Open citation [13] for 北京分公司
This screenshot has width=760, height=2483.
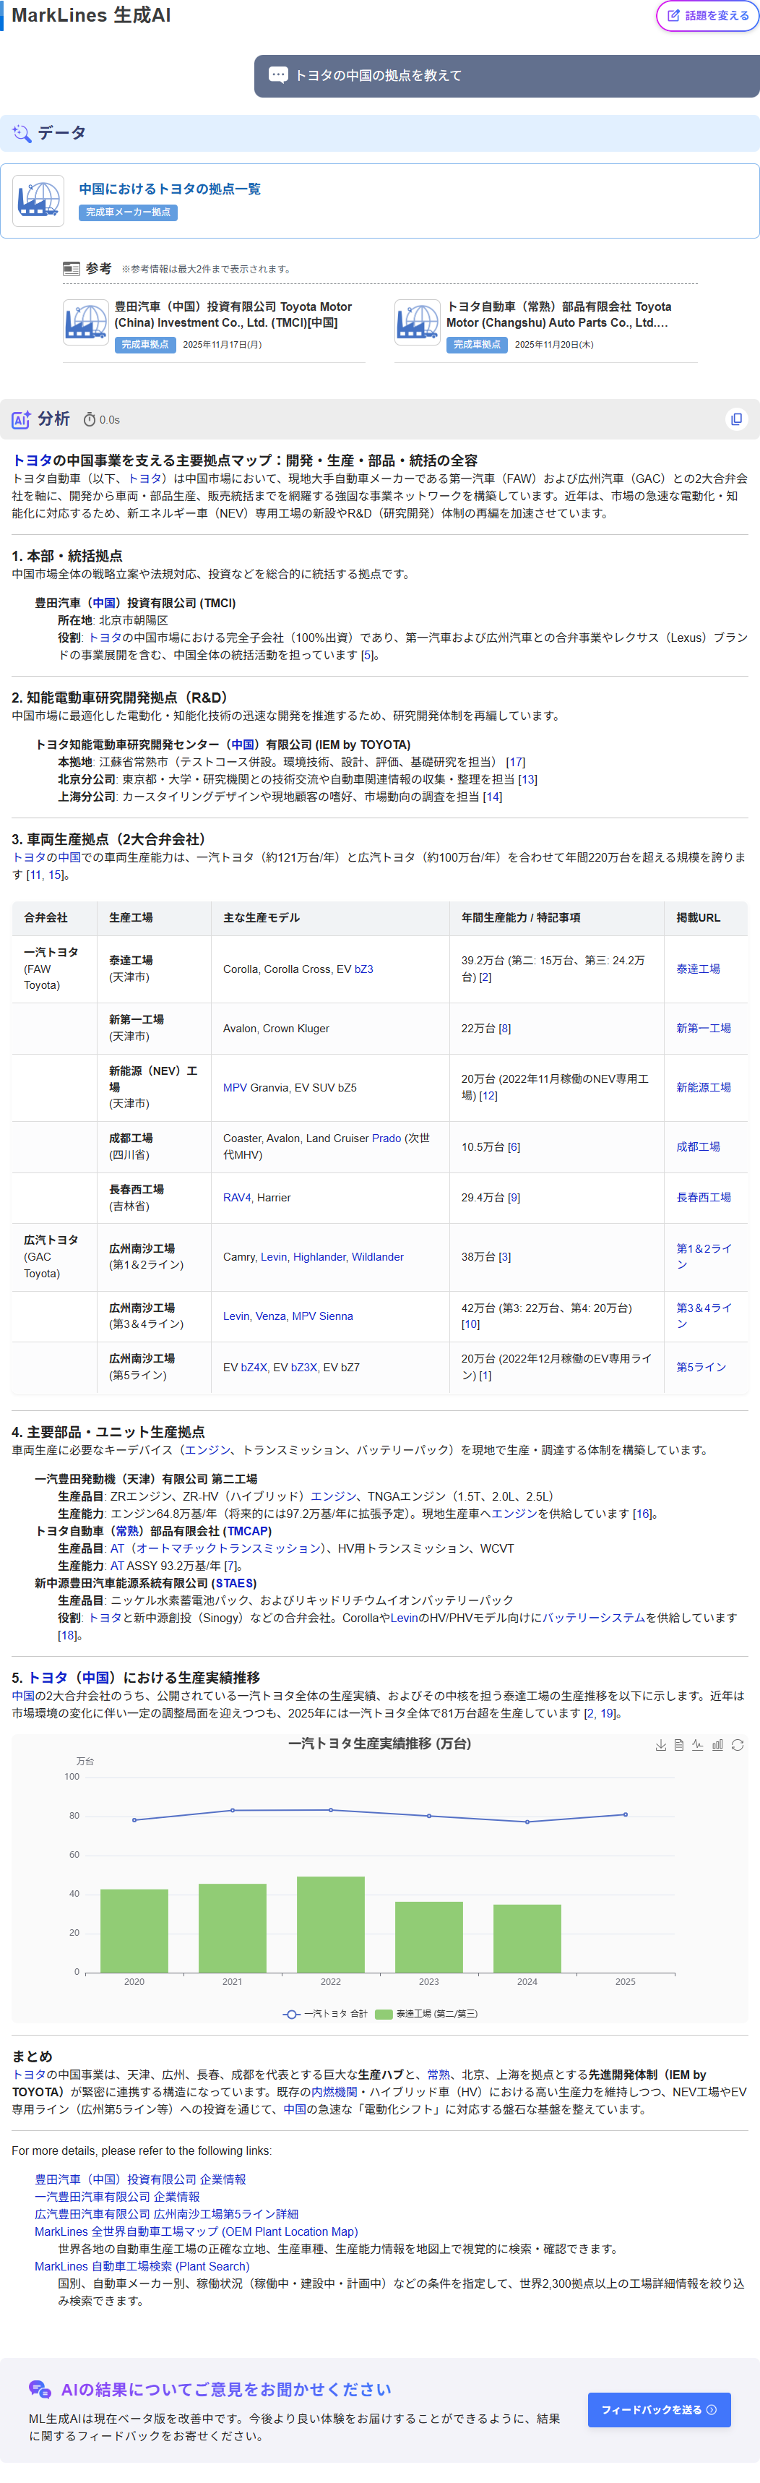[528, 779]
